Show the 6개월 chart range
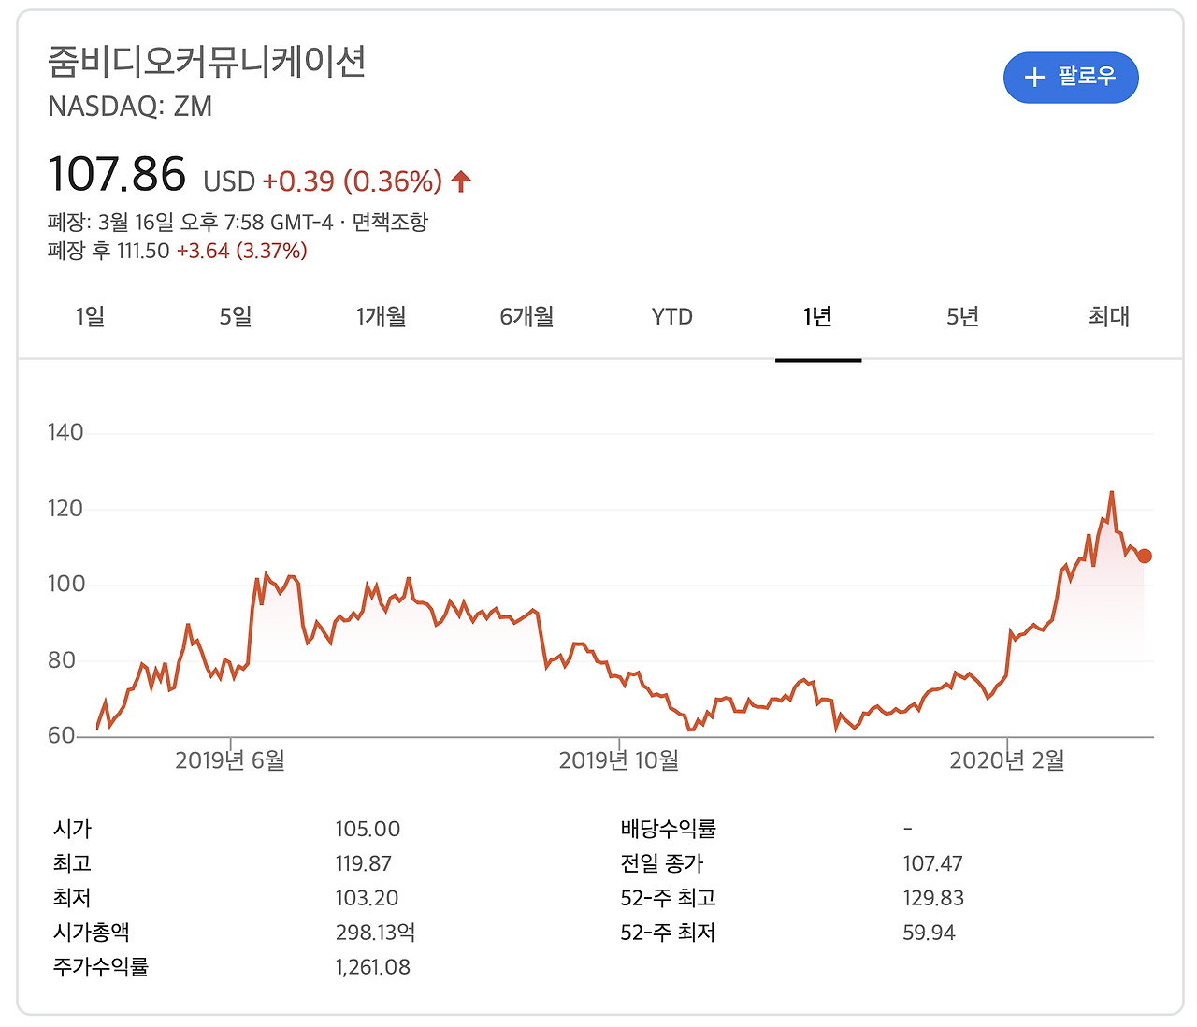1197x1027 pixels. (526, 317)
